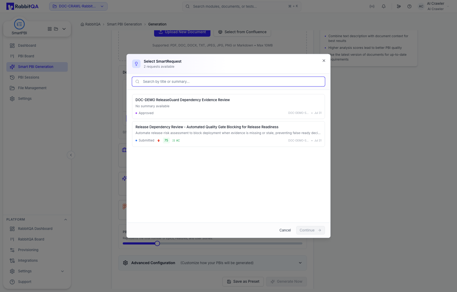The width and height of the screenshot is (457, 292).
Task: Open the live broadcast signal icon
Action: [x=372, y=6]
